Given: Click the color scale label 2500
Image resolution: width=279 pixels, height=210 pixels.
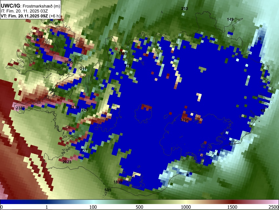Looking at the screenshot, I should coord(274,207).
